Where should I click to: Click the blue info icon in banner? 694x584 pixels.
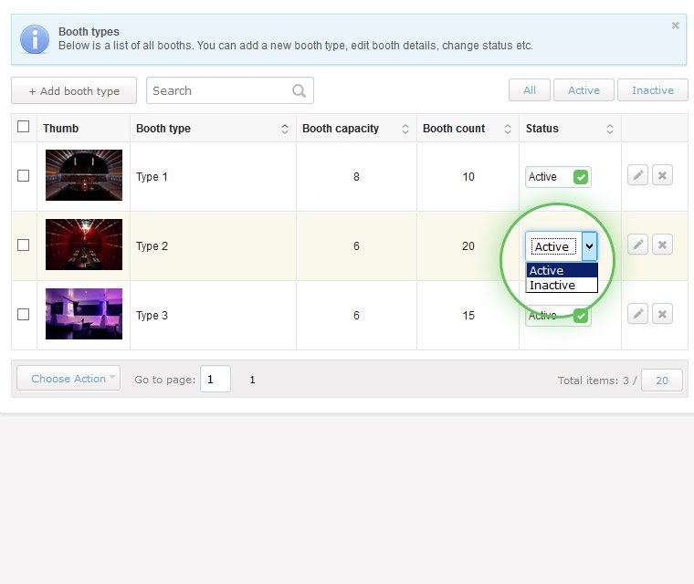pyautogui.click(x=35, y=39)
